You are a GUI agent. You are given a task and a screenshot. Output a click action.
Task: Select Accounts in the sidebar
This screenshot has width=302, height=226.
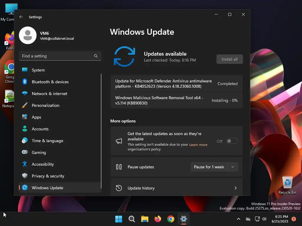coord(60,129)
